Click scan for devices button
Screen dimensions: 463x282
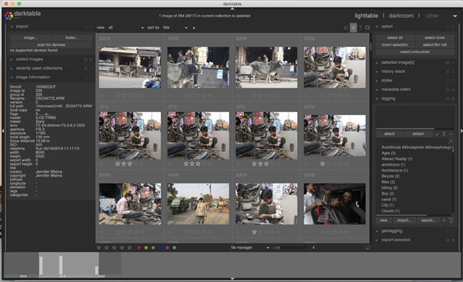51,45
